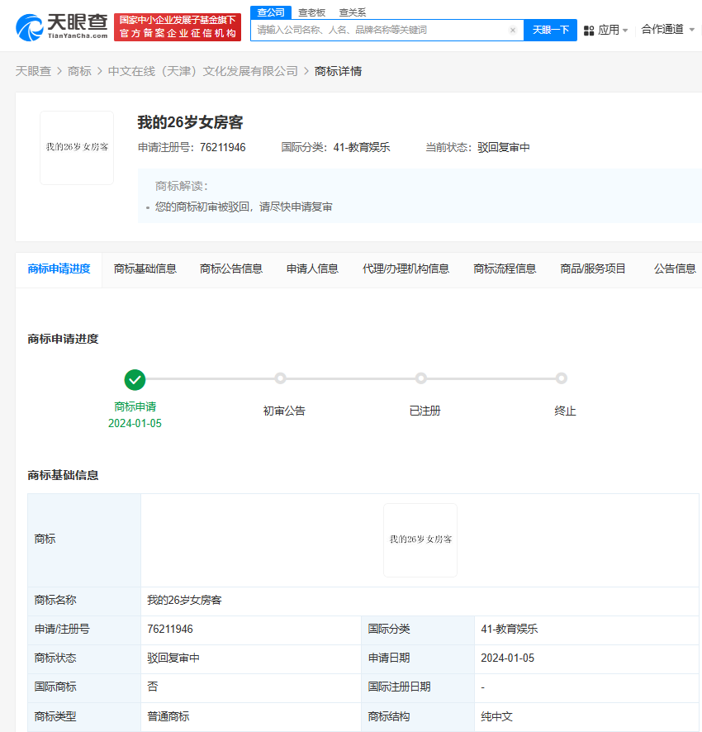Click the blue 天眼一下 search button
The width and height of the screenshot is (702, 732).
pyautogui.click(x=550, y=29)
